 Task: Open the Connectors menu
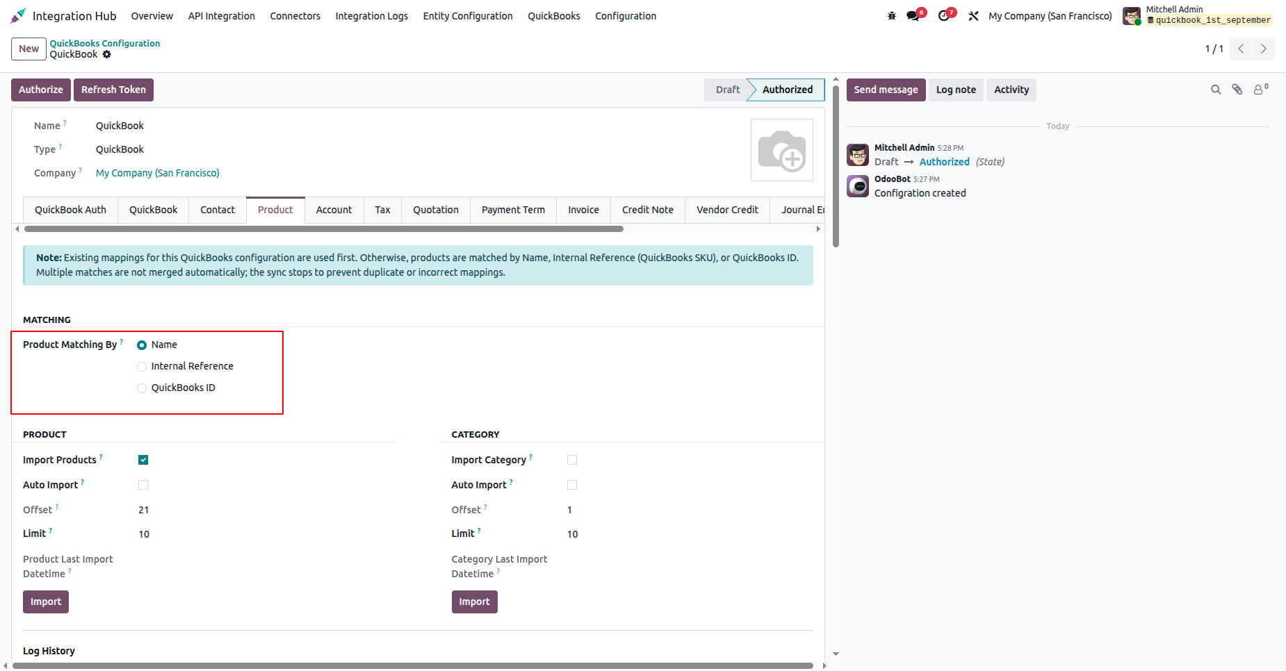[295, 16]
